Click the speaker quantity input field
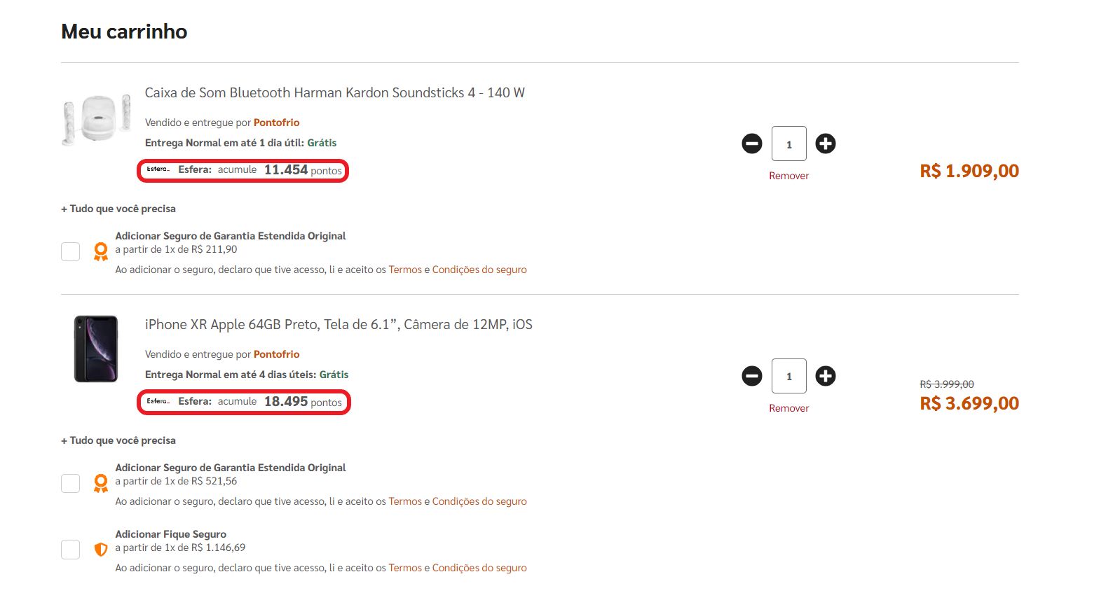Image resolution: width=1120 pixels, height=600 pixels. pyautogui.click(x=788, y=144)
